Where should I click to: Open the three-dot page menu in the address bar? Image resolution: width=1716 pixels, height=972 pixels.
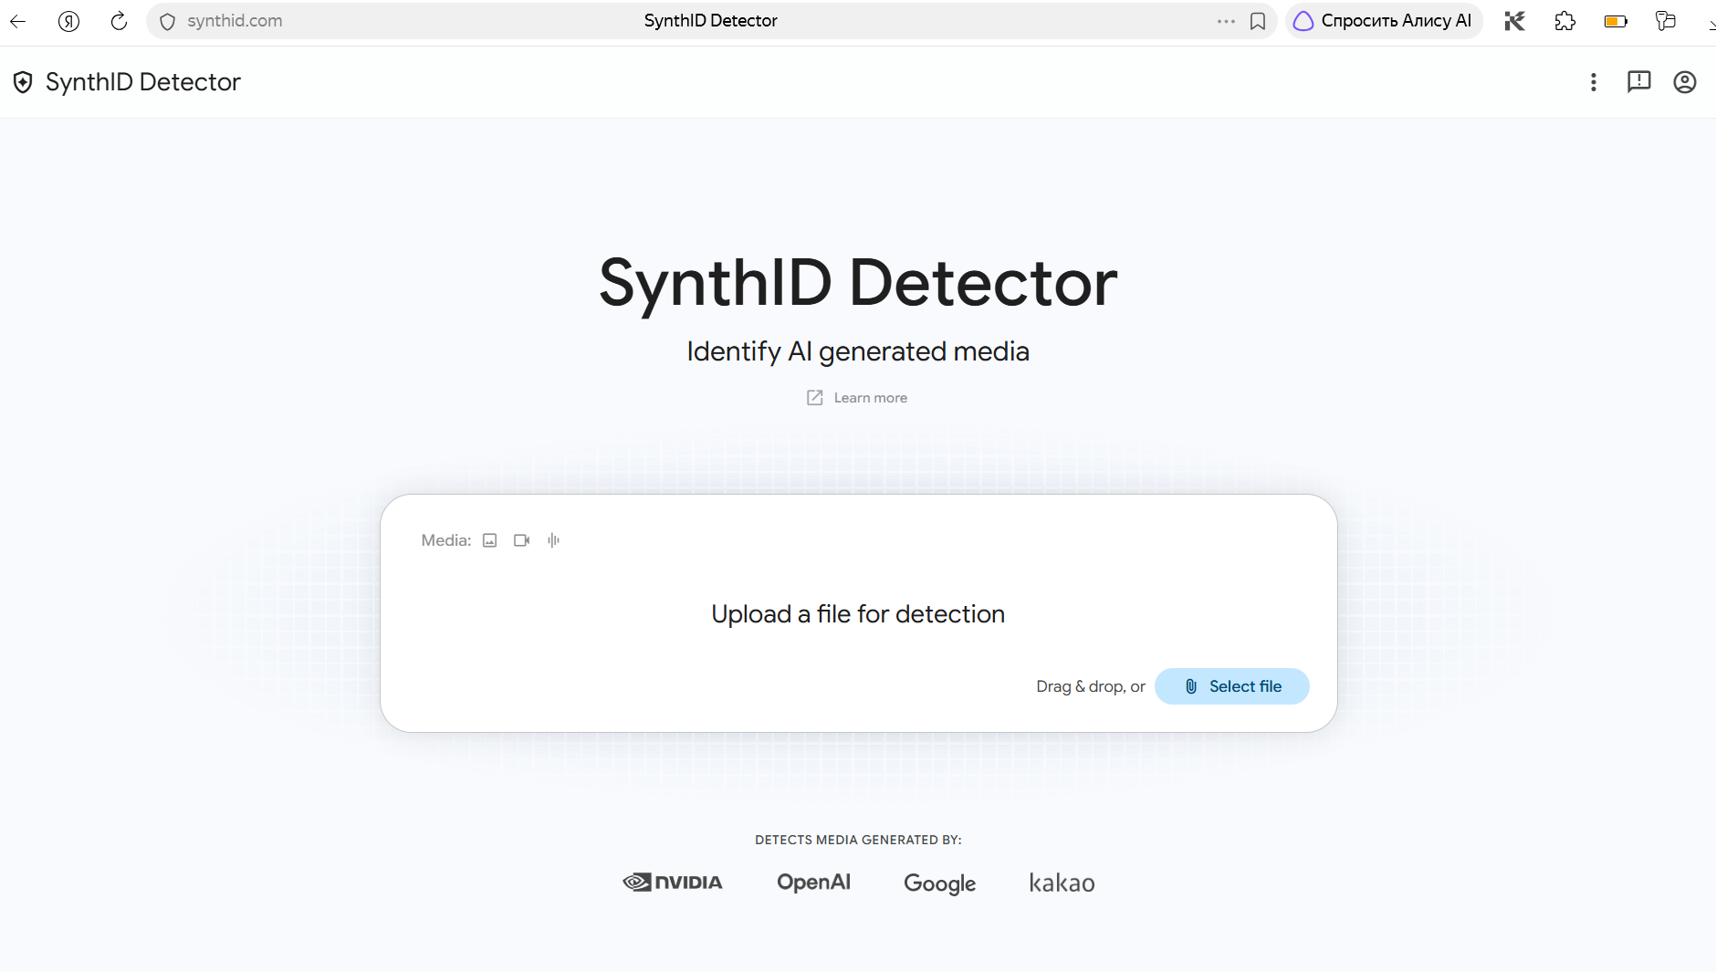tap(1226, 21)
